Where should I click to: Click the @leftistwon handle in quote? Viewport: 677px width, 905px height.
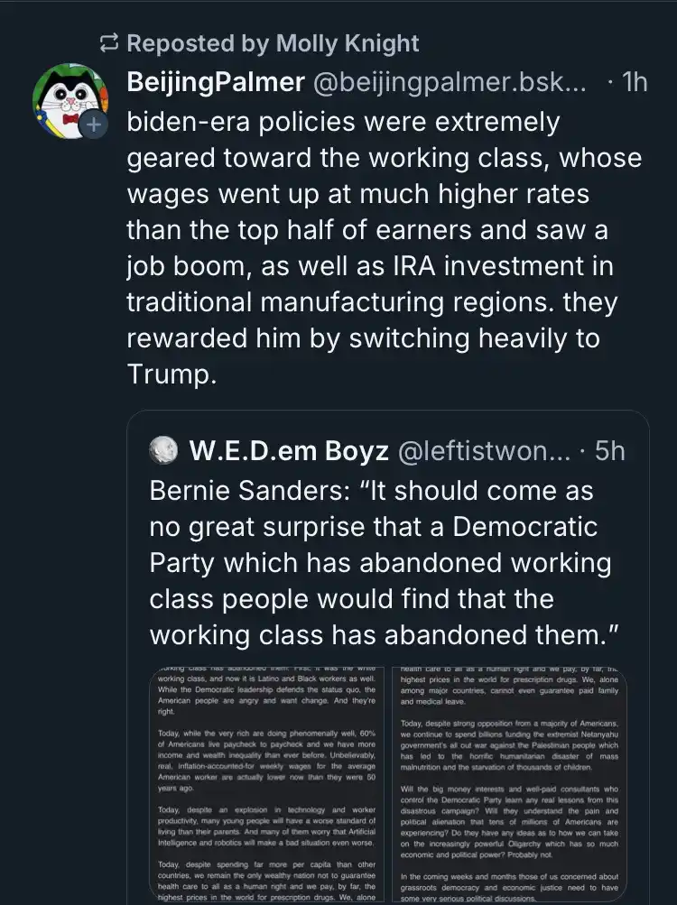coord(484,451)
